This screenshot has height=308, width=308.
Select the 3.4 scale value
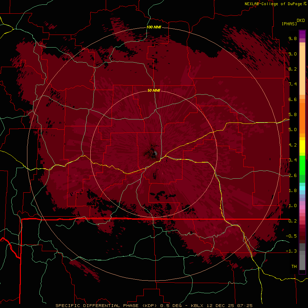point(293,160)
